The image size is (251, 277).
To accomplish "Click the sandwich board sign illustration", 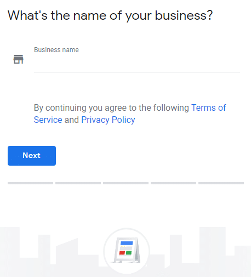I will click(127, 250).
